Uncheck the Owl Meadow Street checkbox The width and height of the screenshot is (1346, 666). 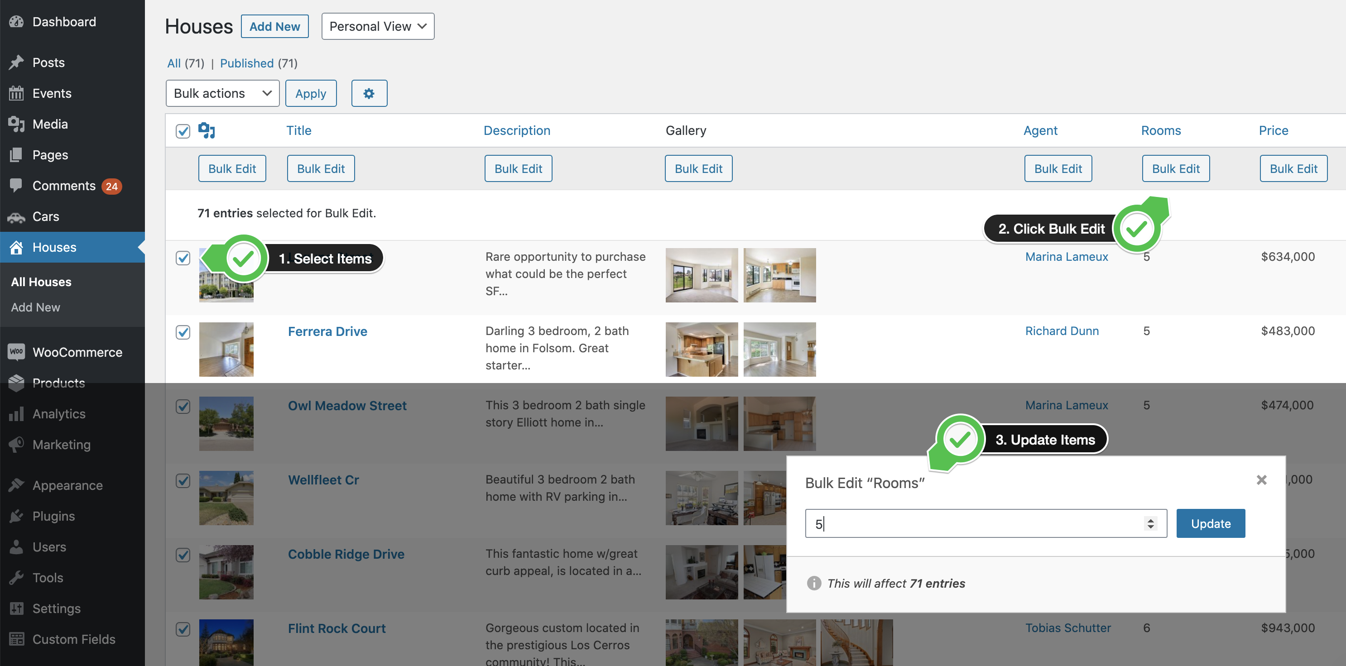[x=183, y=406]
